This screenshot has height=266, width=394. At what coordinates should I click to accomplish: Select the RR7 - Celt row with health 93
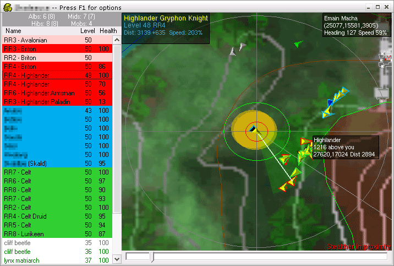tap(57, 199)
